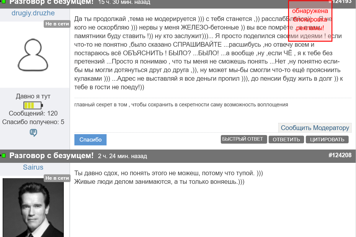Open drugiy.druzhe's profile via username link
The height and width of the screenshot is (237, 356).
click(33, 13)
